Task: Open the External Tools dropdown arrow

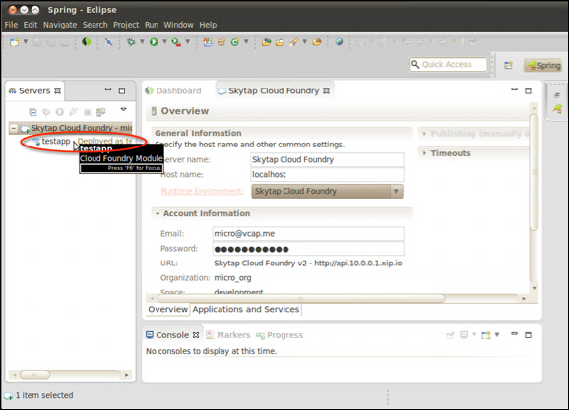Action: click(188, 42)
